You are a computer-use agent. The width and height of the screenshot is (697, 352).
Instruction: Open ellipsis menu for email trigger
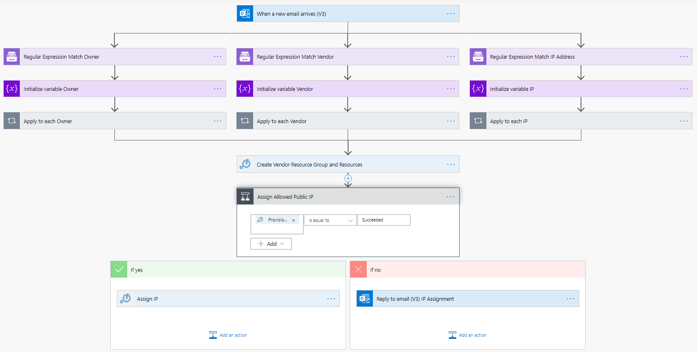[x=450, y=14]
